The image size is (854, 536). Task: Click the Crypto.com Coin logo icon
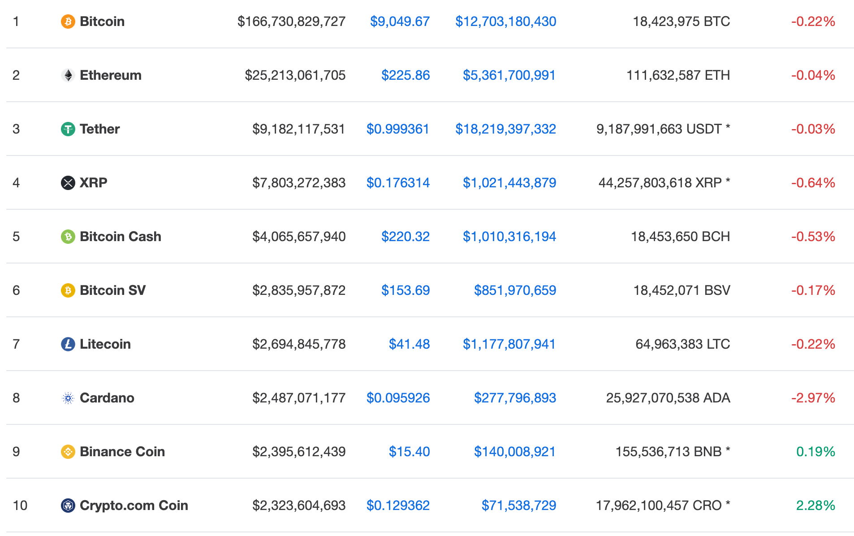pos(68,506)
